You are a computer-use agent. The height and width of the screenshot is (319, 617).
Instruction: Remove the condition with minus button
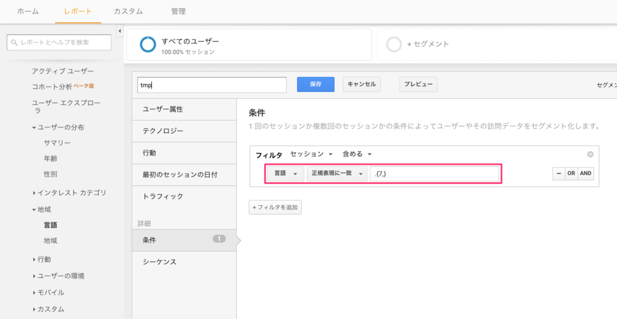point(559,173)
